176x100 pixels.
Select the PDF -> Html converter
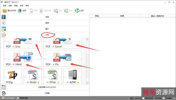tap(23, 59)
